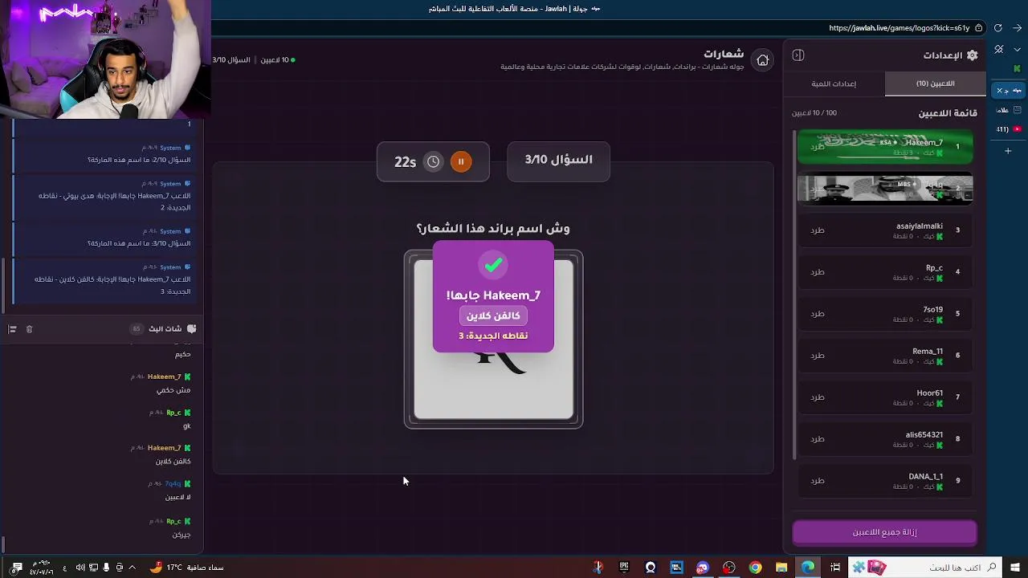Image resolution: width=1028 pixels, height=578 pixels.
Task: Pause the question countdown timer
Action: [x=461, y=161]
